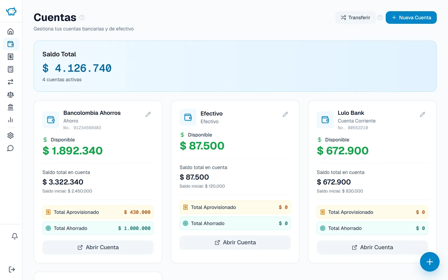Open the home dashboard sidebar icon
448x280 pixels.
point(11,31)
